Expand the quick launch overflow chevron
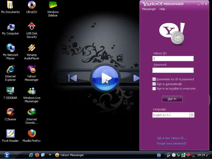The height and width of the screenshot is (159, 212). (50, 155)
